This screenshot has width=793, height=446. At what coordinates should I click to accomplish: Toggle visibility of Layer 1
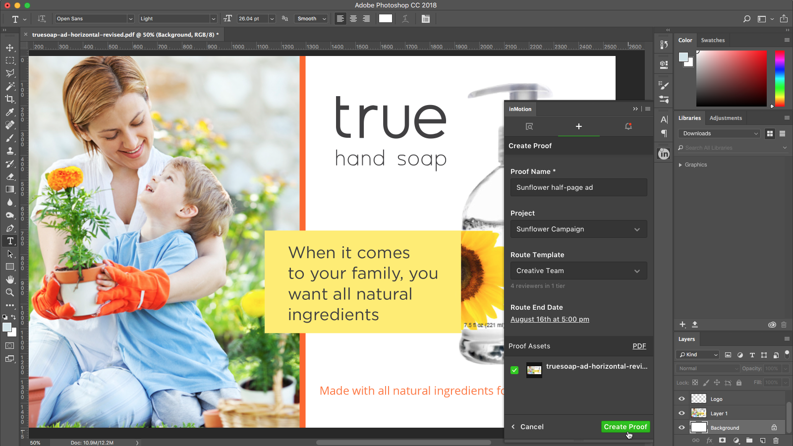click(x=681, y=413)
